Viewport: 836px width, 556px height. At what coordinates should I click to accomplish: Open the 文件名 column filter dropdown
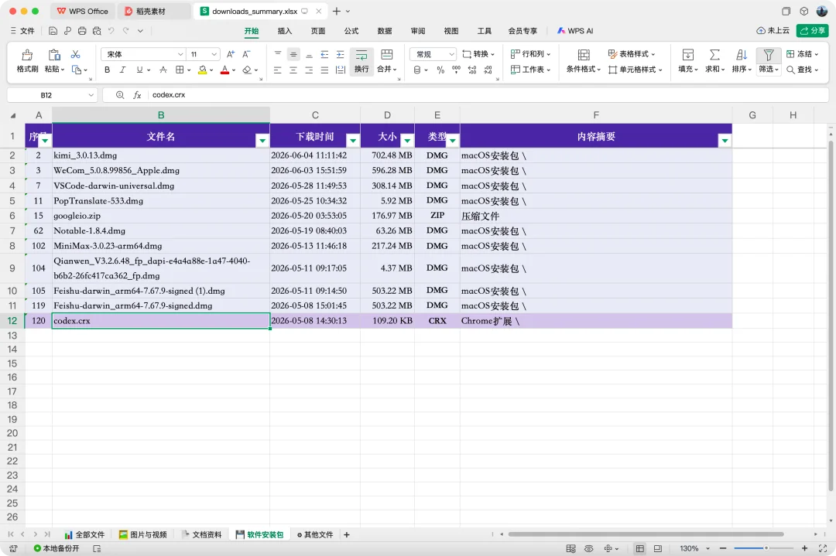click(x=262, y=141)
